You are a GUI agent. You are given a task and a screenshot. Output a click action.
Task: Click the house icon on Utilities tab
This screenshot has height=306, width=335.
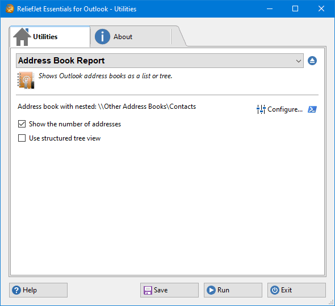[22, 37]
